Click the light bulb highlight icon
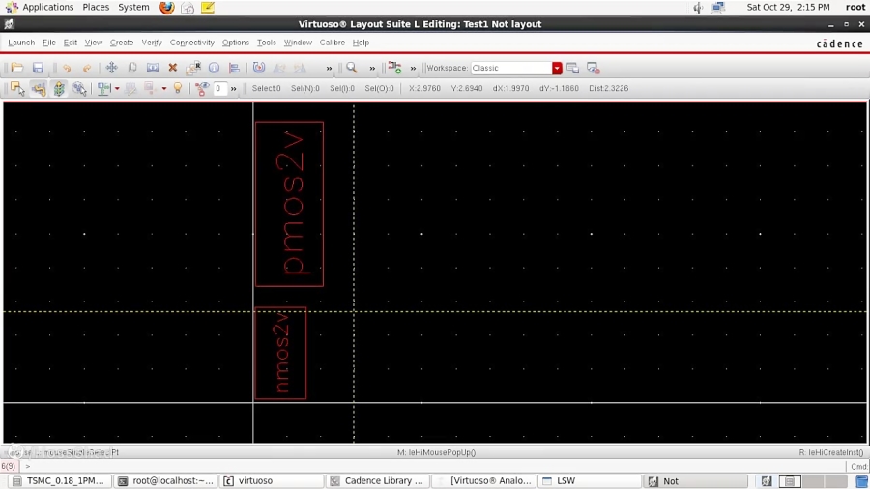 (178, 88)
